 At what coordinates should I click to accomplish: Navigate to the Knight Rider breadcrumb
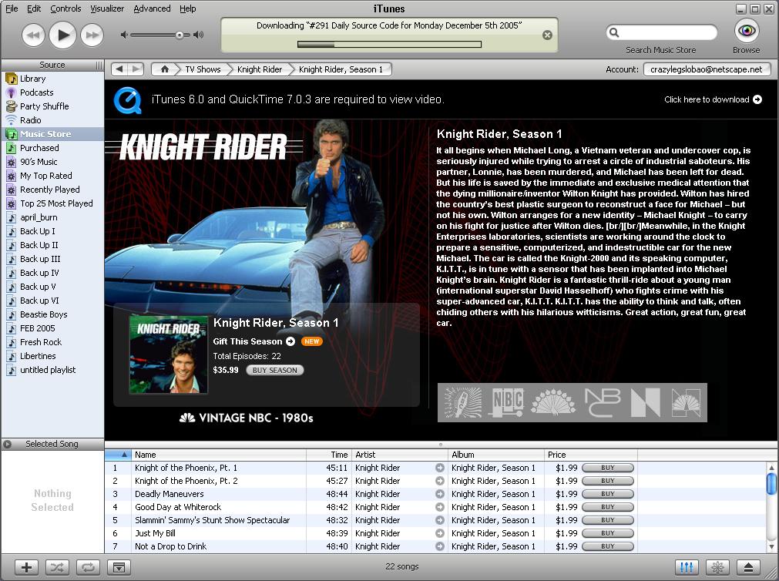point(260,69)
